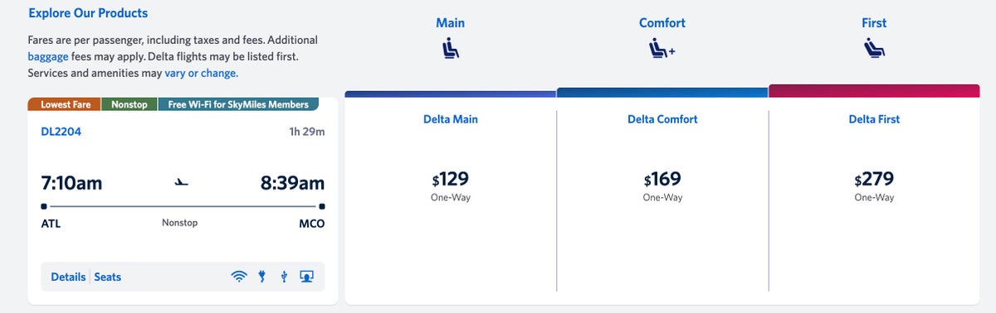996x313 pixels.
Task: Open the vary or change link
Action: pos(201,73)
